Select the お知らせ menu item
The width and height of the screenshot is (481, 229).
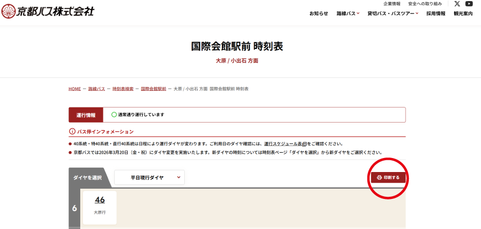[318, 13]
